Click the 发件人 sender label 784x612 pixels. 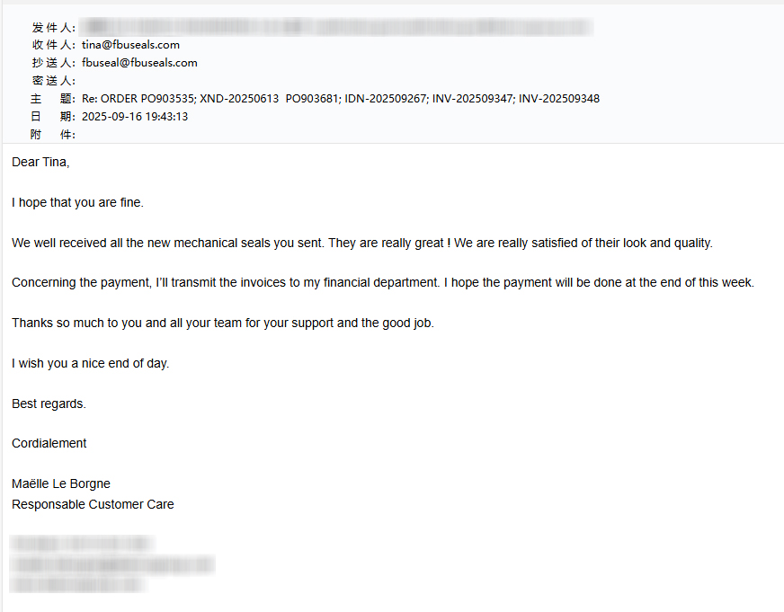(x=53, y=28)
